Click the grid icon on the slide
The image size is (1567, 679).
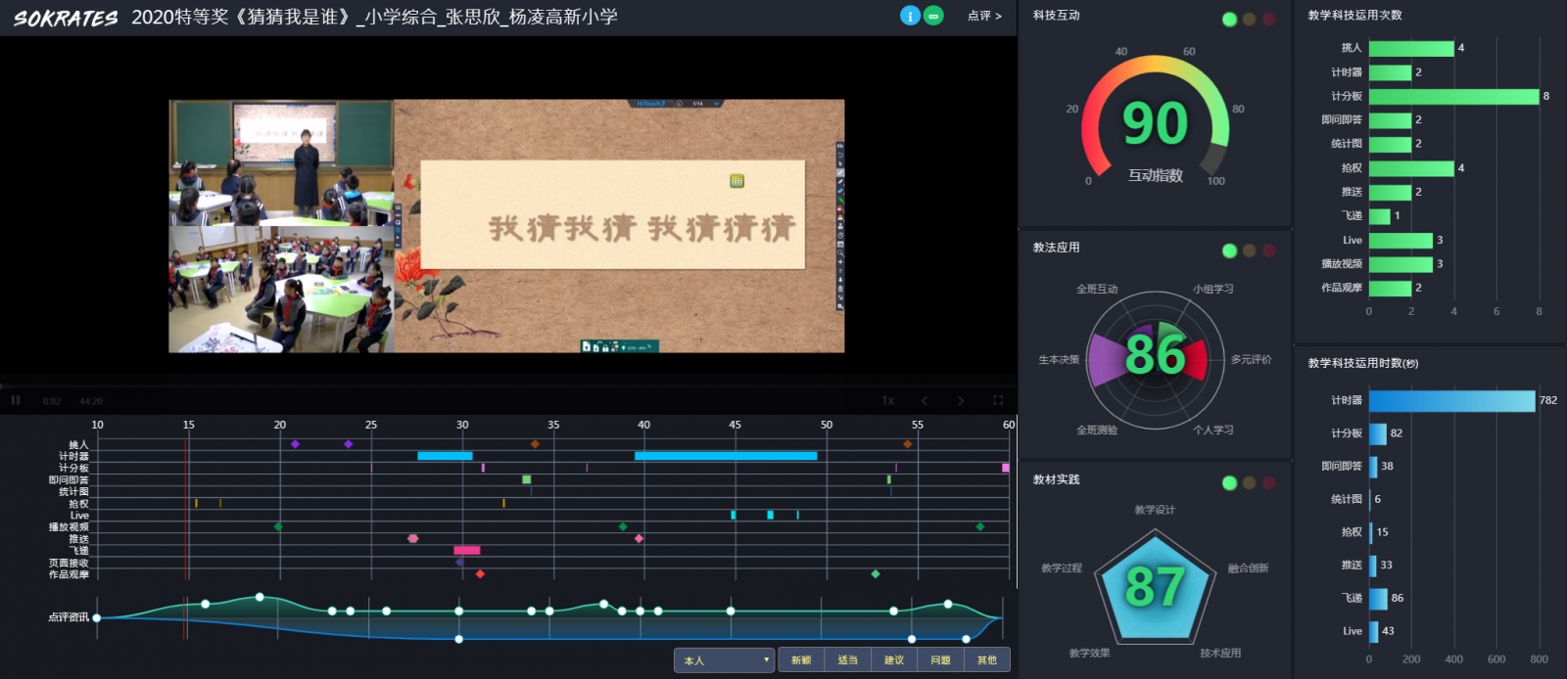point(736,181)
